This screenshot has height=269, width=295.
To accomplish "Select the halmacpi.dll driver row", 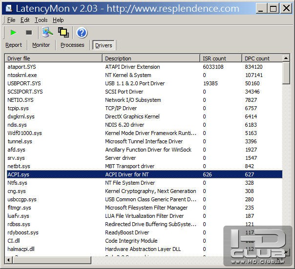I will pyautogui.click(x=145, y=249).
